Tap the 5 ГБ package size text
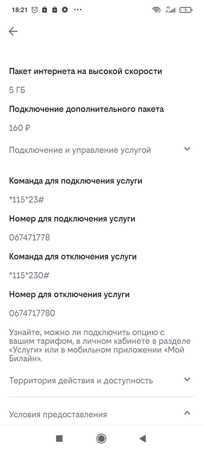Viewport: 203px width, 452px height. click(17, 90)
